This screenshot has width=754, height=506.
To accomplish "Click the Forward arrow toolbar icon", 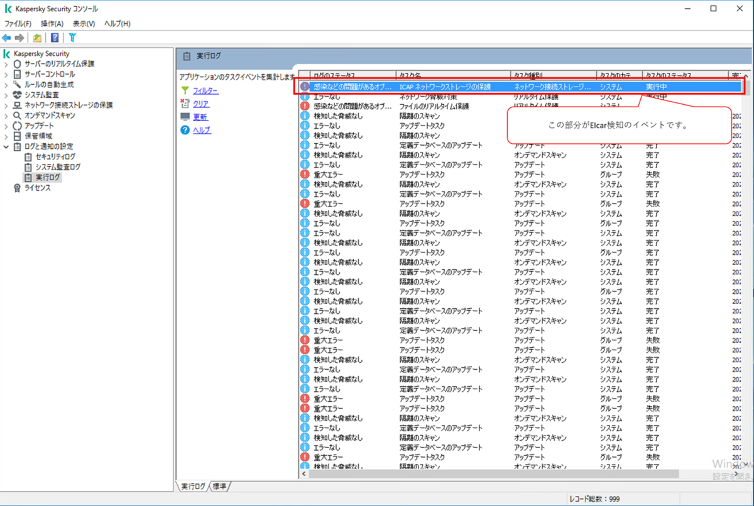I will click(x=19, y=38).
